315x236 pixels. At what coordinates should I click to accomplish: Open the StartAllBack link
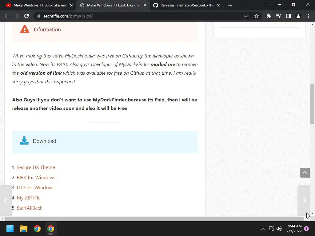[x=30, y=208]
